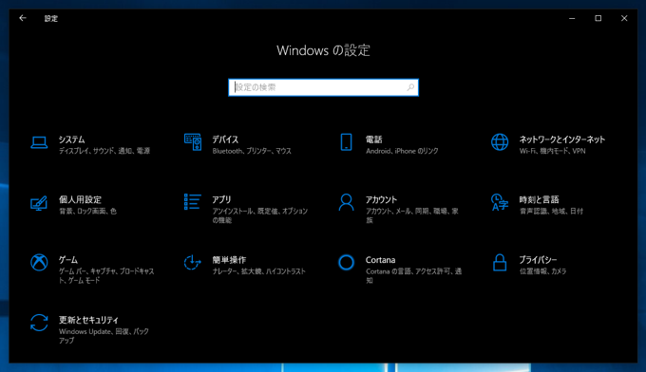Viewport: 646px width, 372px height.
Task: Select the システム heading
Action: coord(71,139)
